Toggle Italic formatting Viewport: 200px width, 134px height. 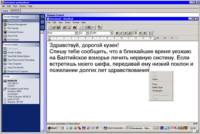[121, 33]
